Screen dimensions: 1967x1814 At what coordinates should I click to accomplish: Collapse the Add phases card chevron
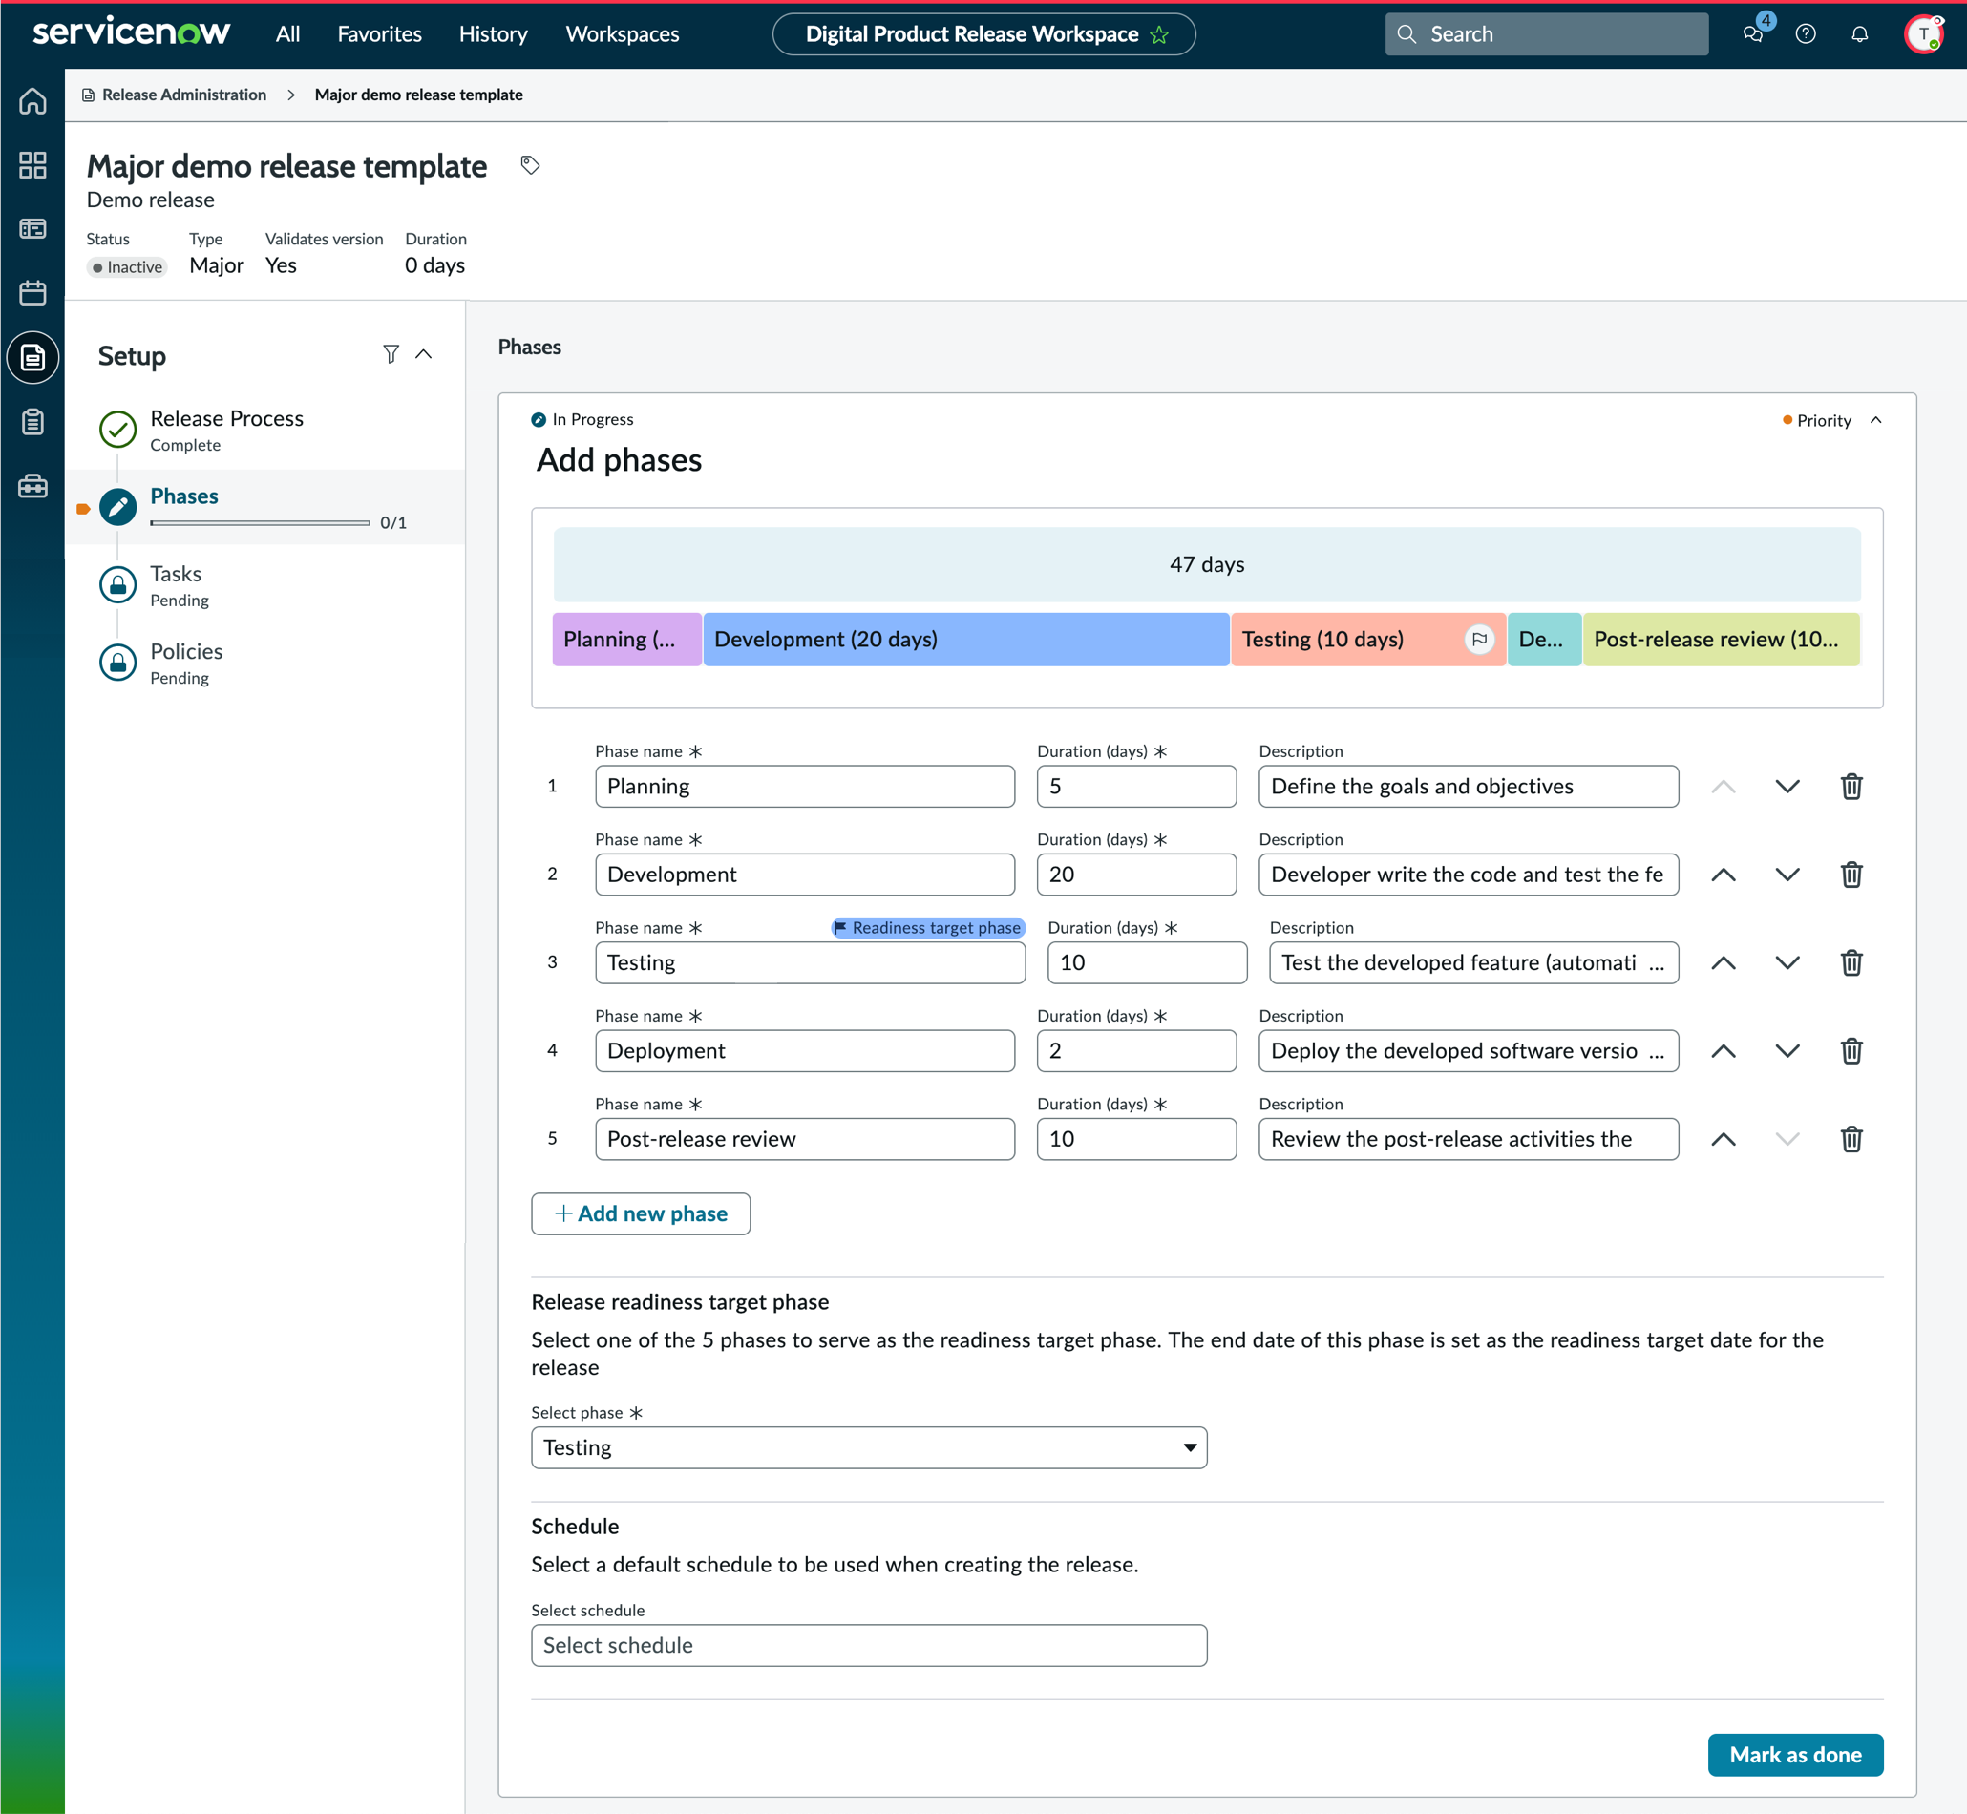[1875, 420]
